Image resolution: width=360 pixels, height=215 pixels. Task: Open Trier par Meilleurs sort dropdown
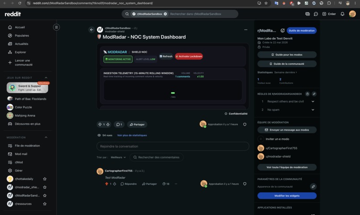(118, 158)
